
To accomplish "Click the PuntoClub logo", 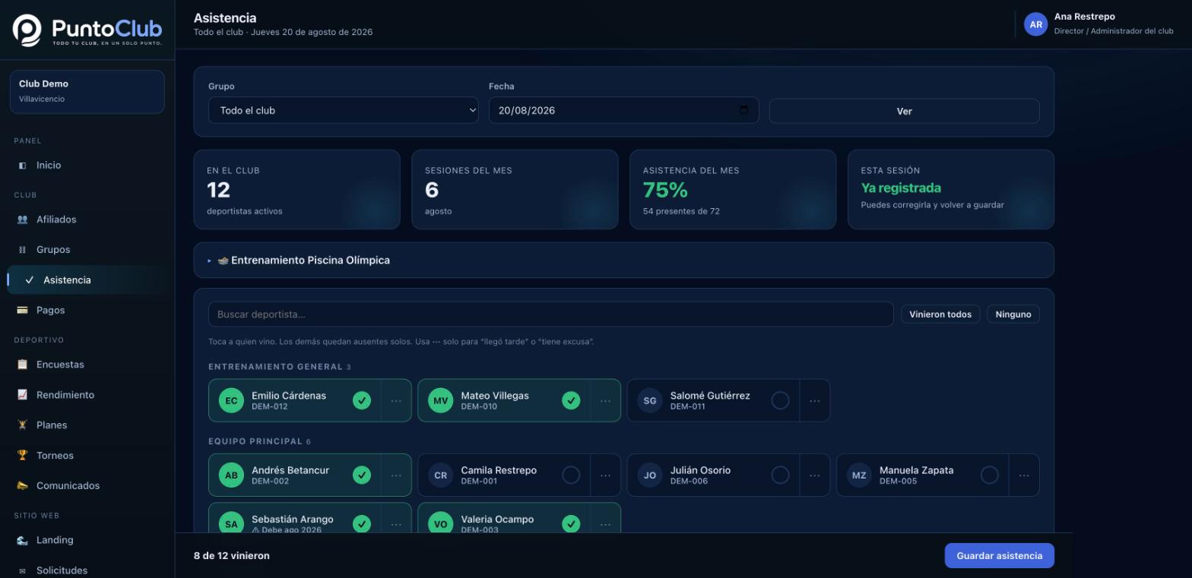I will click(x=87, y=30).
